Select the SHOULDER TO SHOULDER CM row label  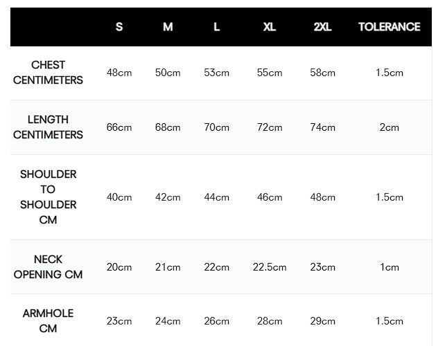pyautogui.click(x=49, y=197)
